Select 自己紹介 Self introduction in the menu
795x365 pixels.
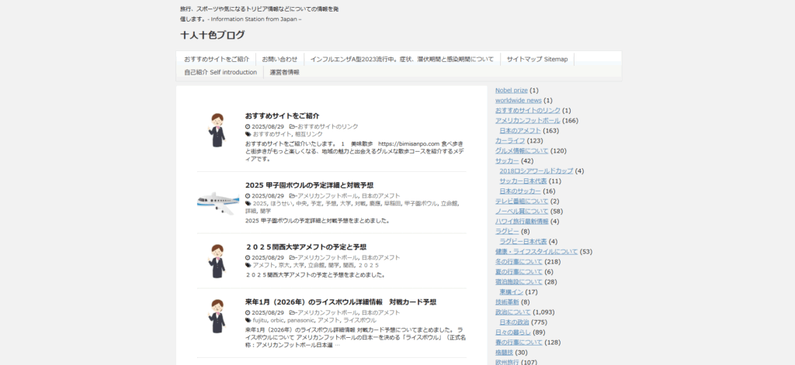click(x=220, y=72)
